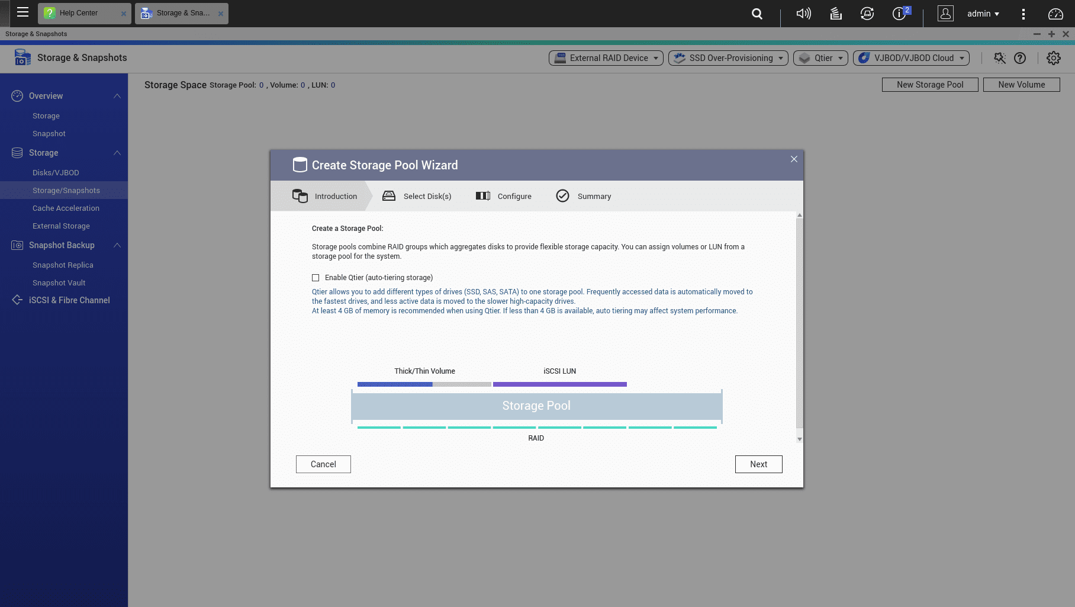Click the Thick/Thin Volume blue bar

point(395,384)
